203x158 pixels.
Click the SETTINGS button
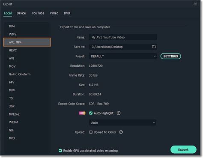tap(170, 56)
